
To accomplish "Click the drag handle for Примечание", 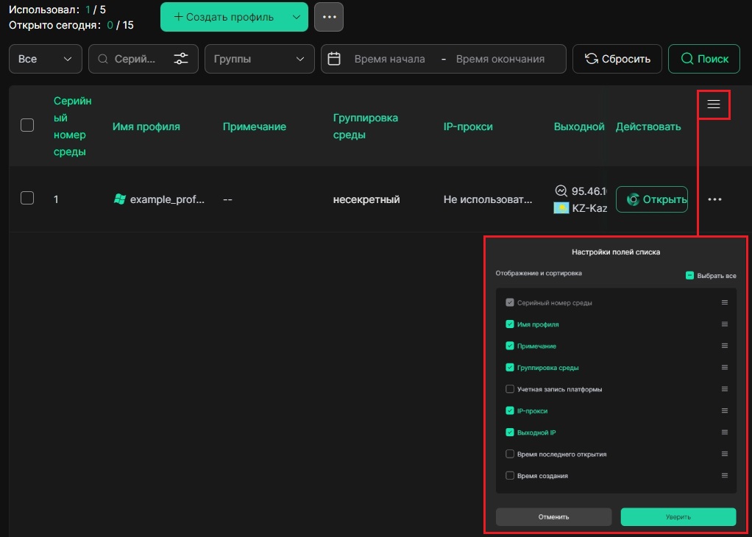I will [x=725, y=346].
